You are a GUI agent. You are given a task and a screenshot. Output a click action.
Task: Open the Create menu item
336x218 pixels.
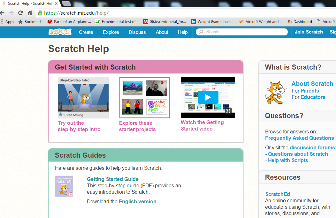point(86,32)
